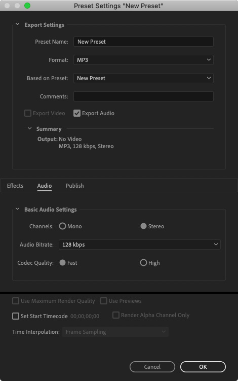This screenshot has height=381, width=238.
Task: Collapse the Basic Audio Settings chevron
Action: [x=17, y=209]
